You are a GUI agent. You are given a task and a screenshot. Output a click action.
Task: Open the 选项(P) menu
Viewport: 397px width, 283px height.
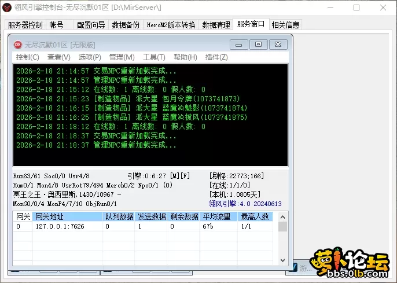90,57
